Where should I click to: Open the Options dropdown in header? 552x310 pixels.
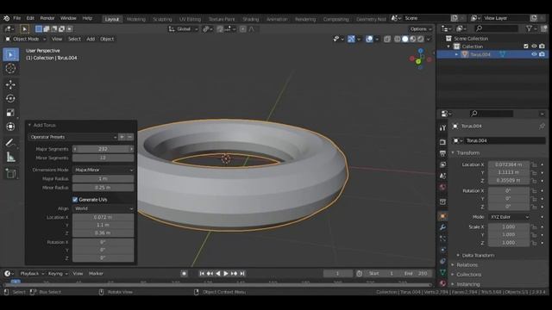pyautogui.click(x=420, y=29)
